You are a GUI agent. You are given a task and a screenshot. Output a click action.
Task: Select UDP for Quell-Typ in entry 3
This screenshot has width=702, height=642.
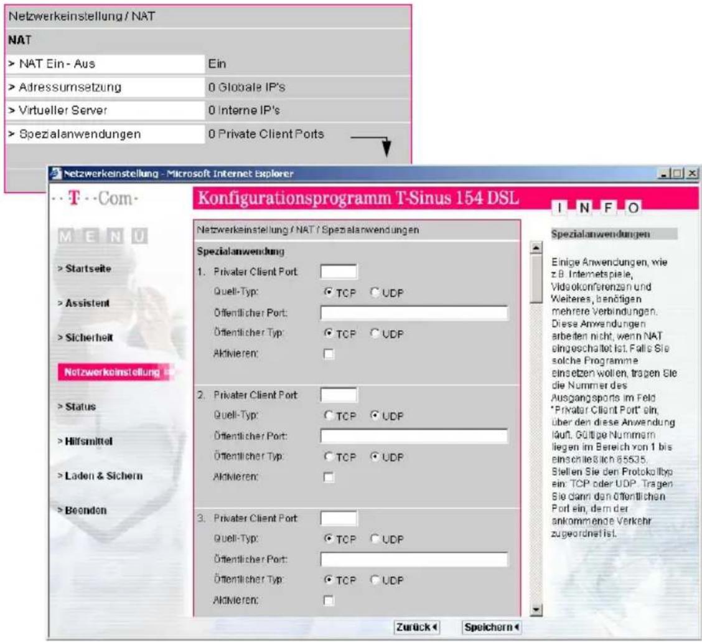375,539
